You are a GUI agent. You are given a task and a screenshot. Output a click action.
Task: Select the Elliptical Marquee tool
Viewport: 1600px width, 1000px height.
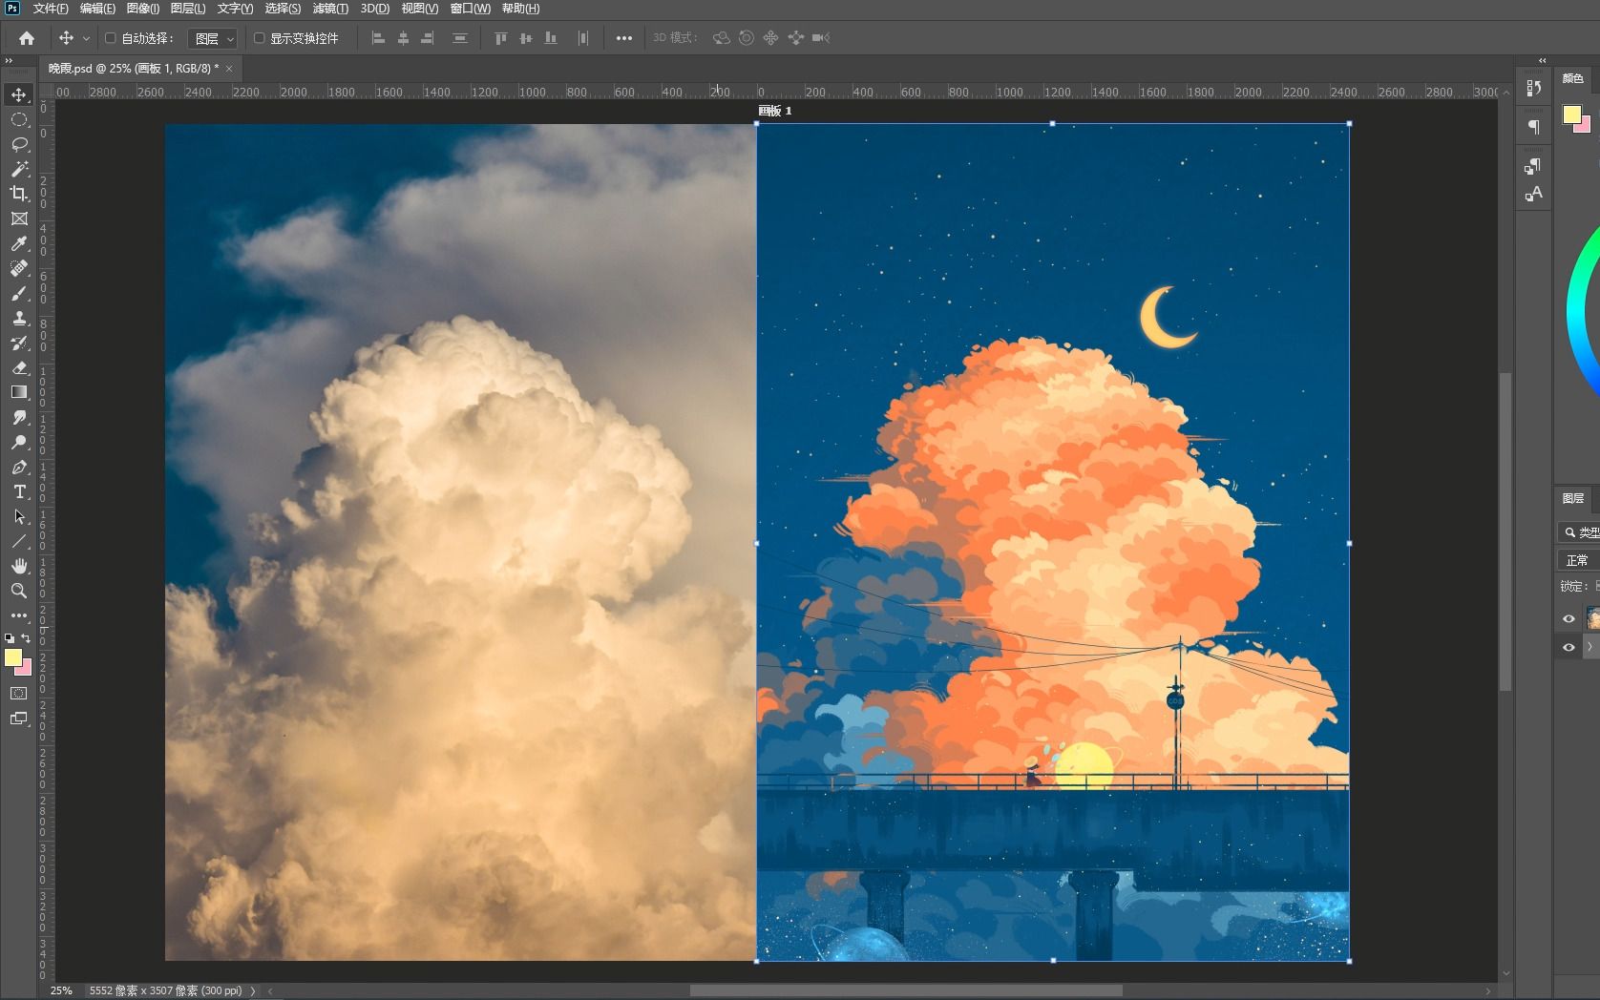pos(19,119)
